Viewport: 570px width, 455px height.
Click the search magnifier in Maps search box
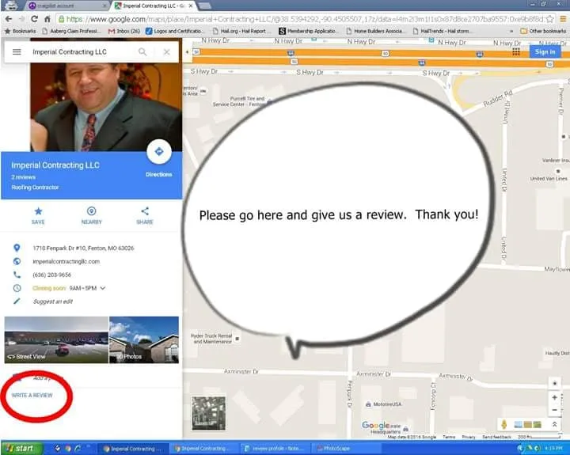[142, 51]
